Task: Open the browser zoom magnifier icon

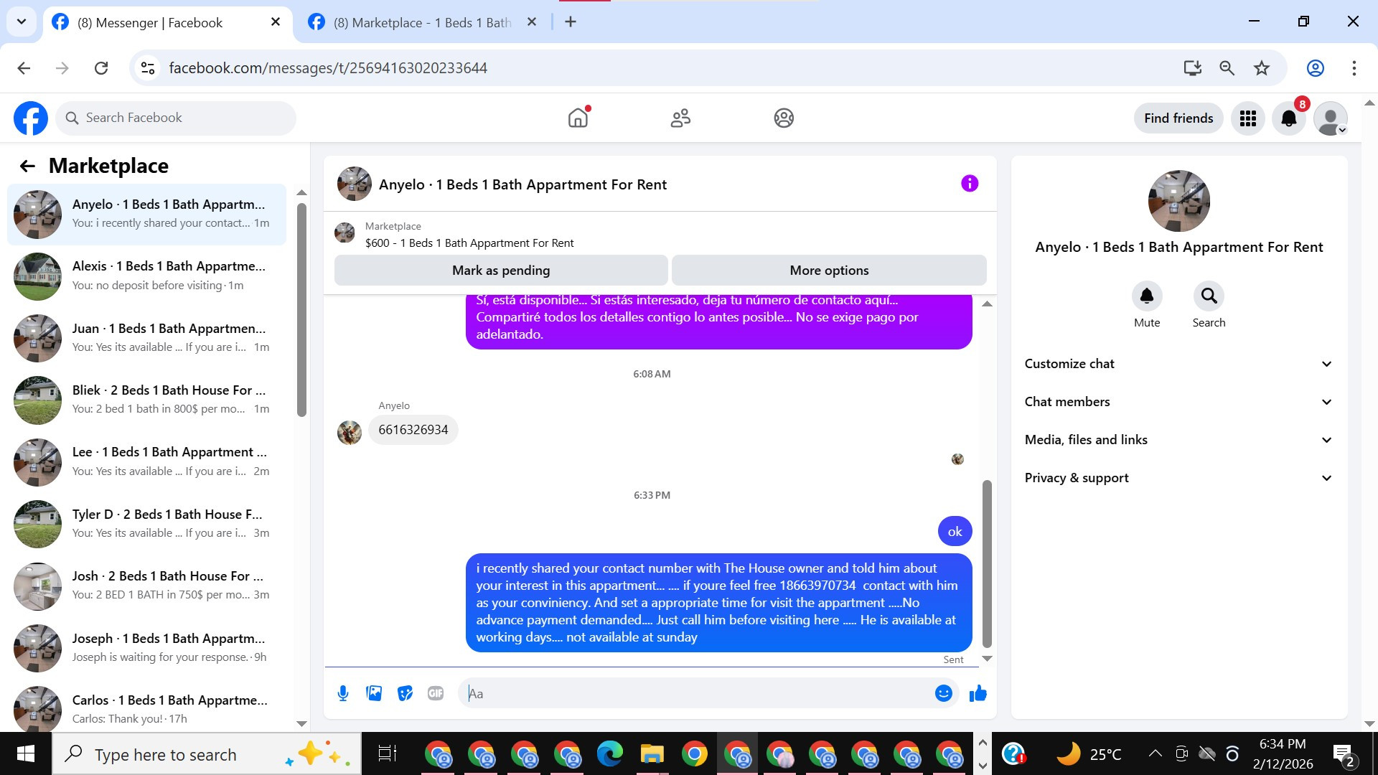Action: [x=1227, y=68]
